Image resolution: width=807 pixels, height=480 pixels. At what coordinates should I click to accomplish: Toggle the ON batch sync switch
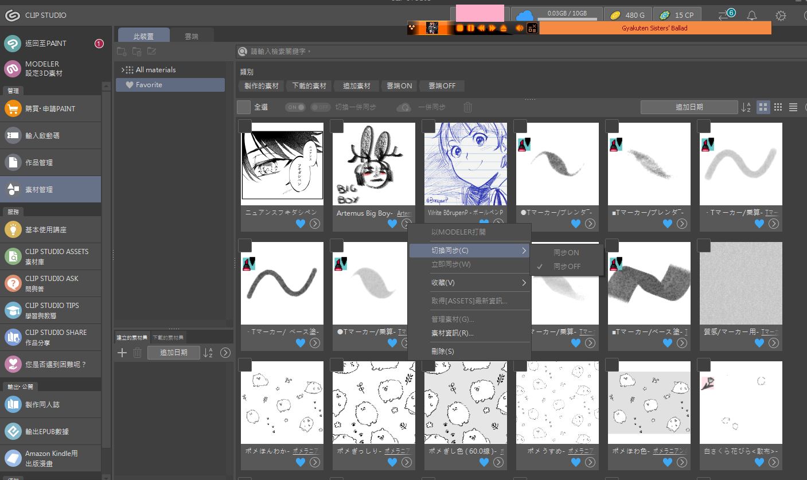coord(295,107)
